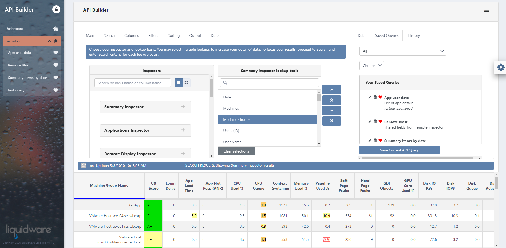Collapse the Favorites section chevron
This screenshot has height=248, width=506.
49,41
